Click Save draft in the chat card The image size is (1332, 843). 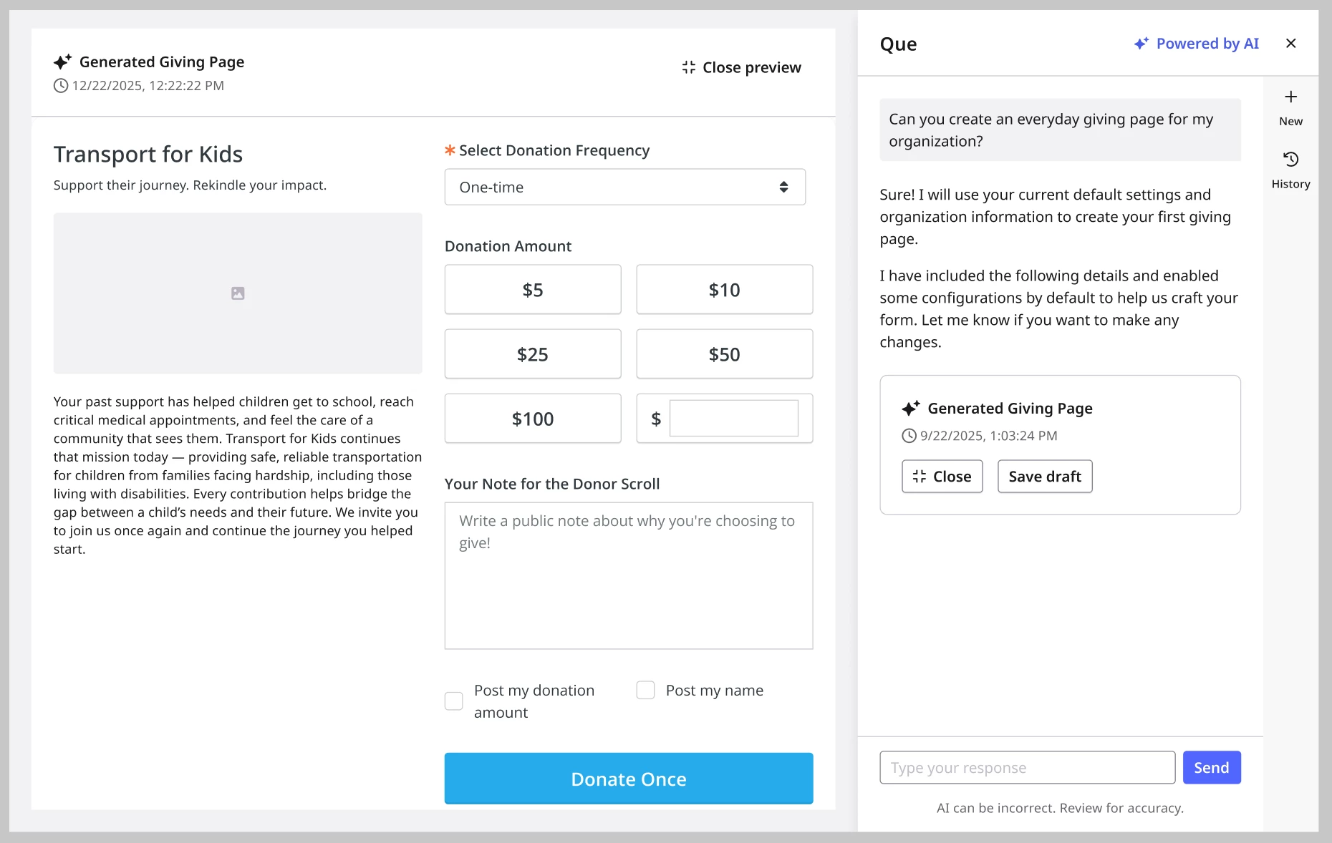pos(1044,477)
